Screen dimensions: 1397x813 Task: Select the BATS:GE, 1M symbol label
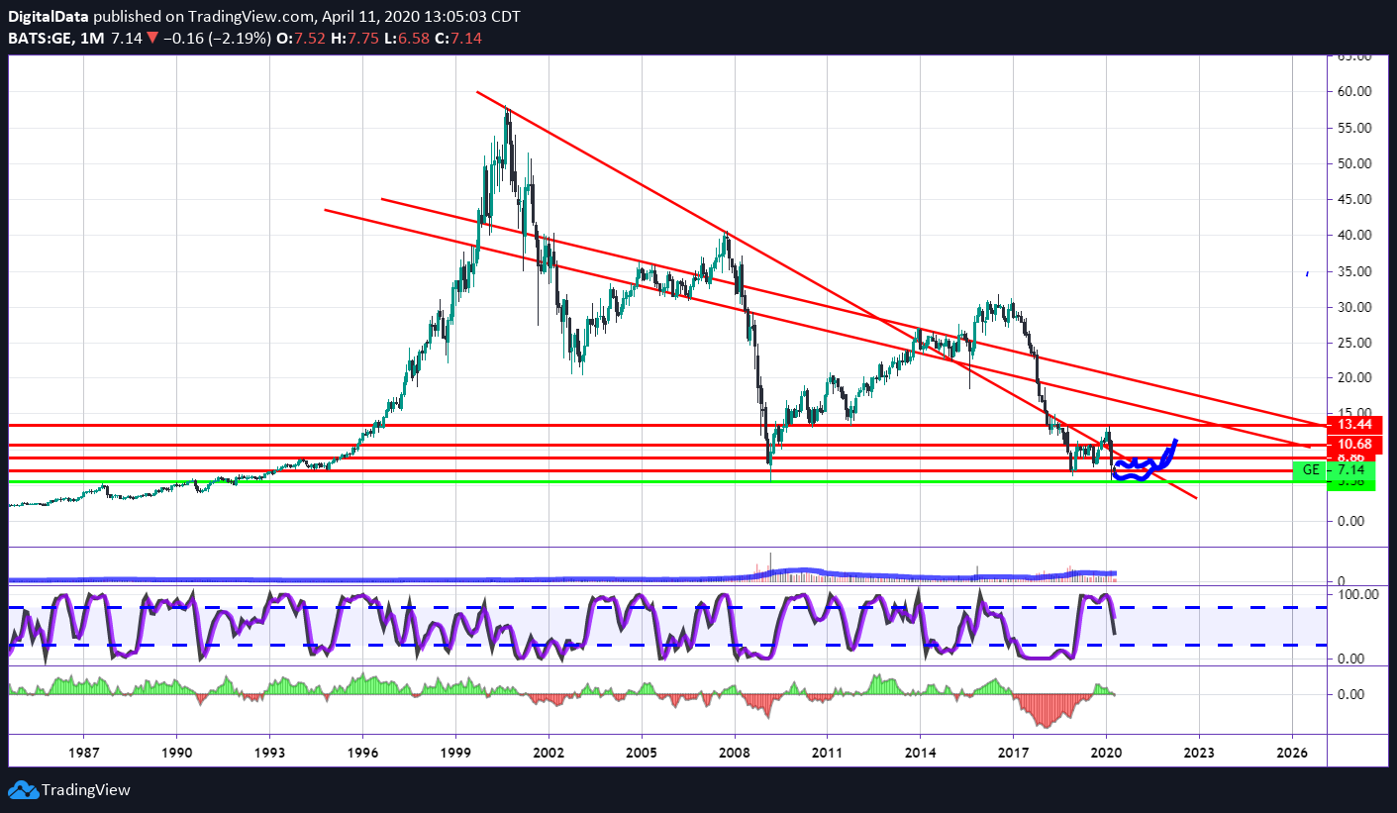tap(55, 38)
